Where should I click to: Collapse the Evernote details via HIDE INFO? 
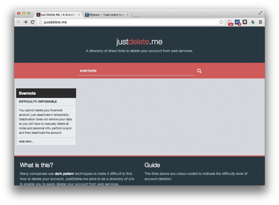(x=26, y=141)
